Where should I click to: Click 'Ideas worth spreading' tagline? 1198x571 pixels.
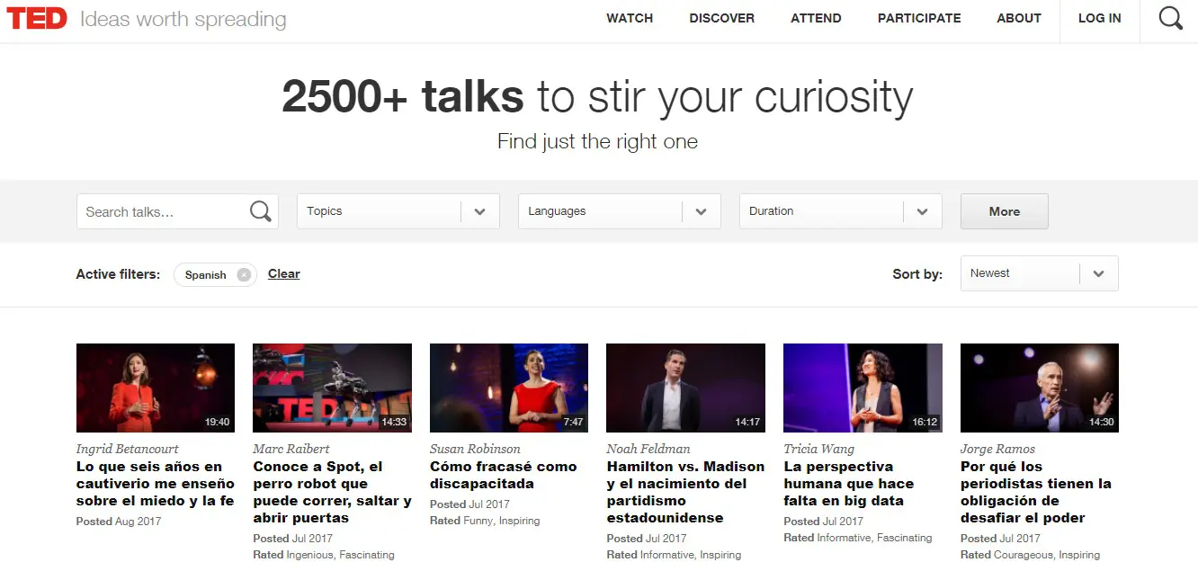[183, 19]
